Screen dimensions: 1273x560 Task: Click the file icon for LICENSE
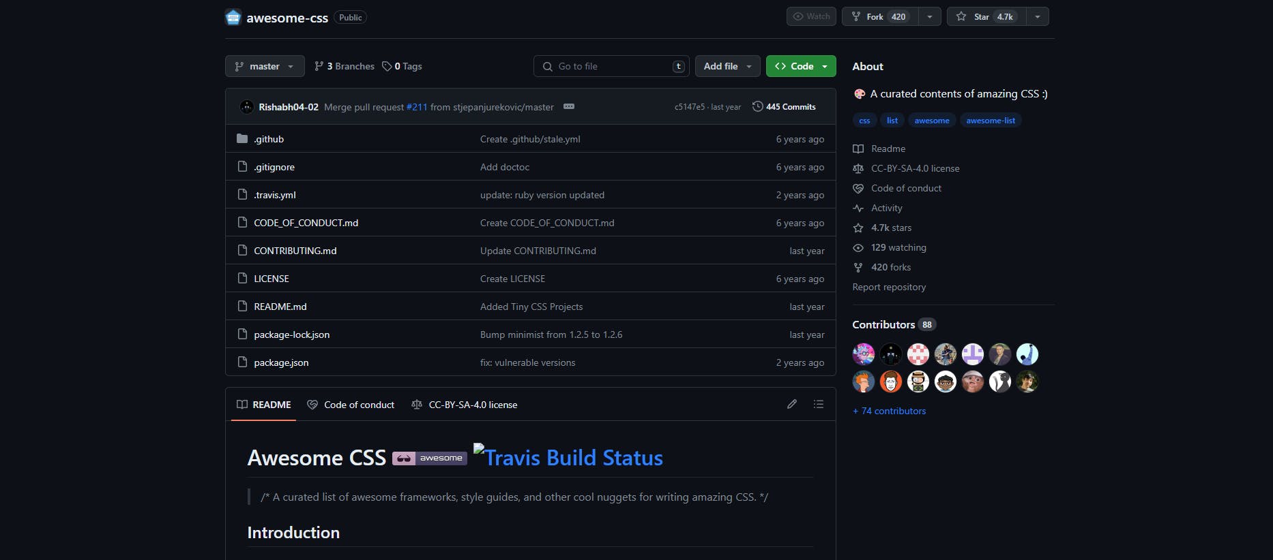242,279
